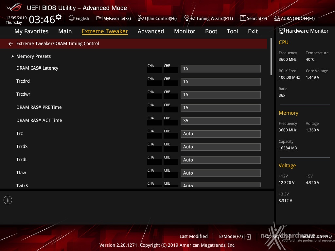335x251 pixels.
Task: Click the Qfan Control fan icon
Action: (x=141, y=18)
